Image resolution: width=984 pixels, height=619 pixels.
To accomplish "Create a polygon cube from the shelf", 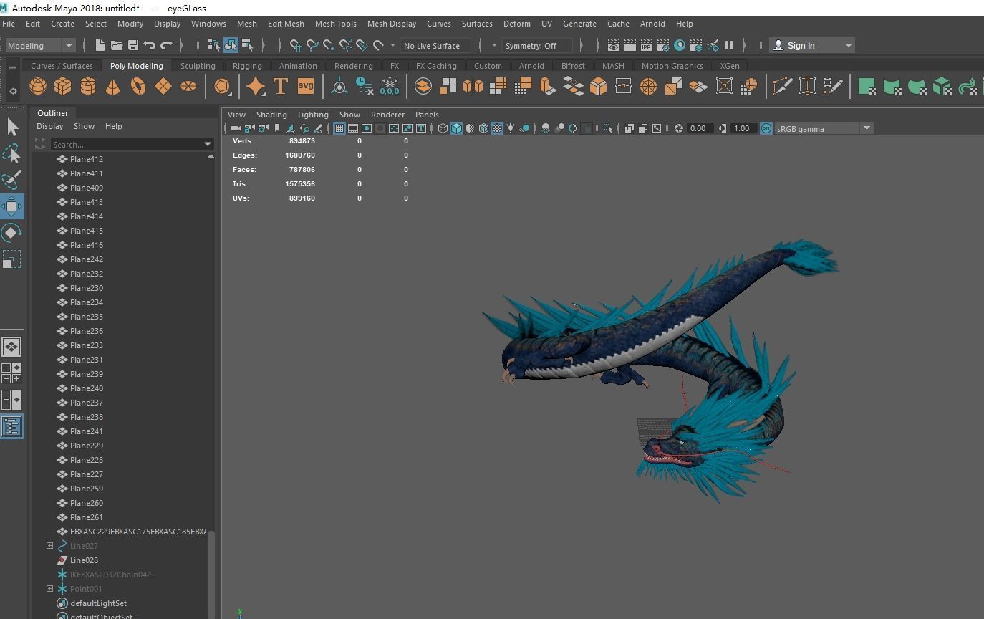I will click(63, 87).
